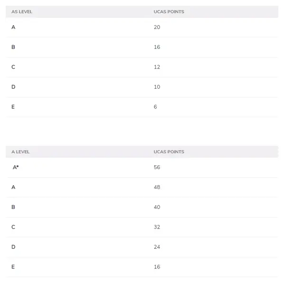This screenshot has width=285, height=284.
Task: Click the 6 points value
Action: (x=155, y=107)
